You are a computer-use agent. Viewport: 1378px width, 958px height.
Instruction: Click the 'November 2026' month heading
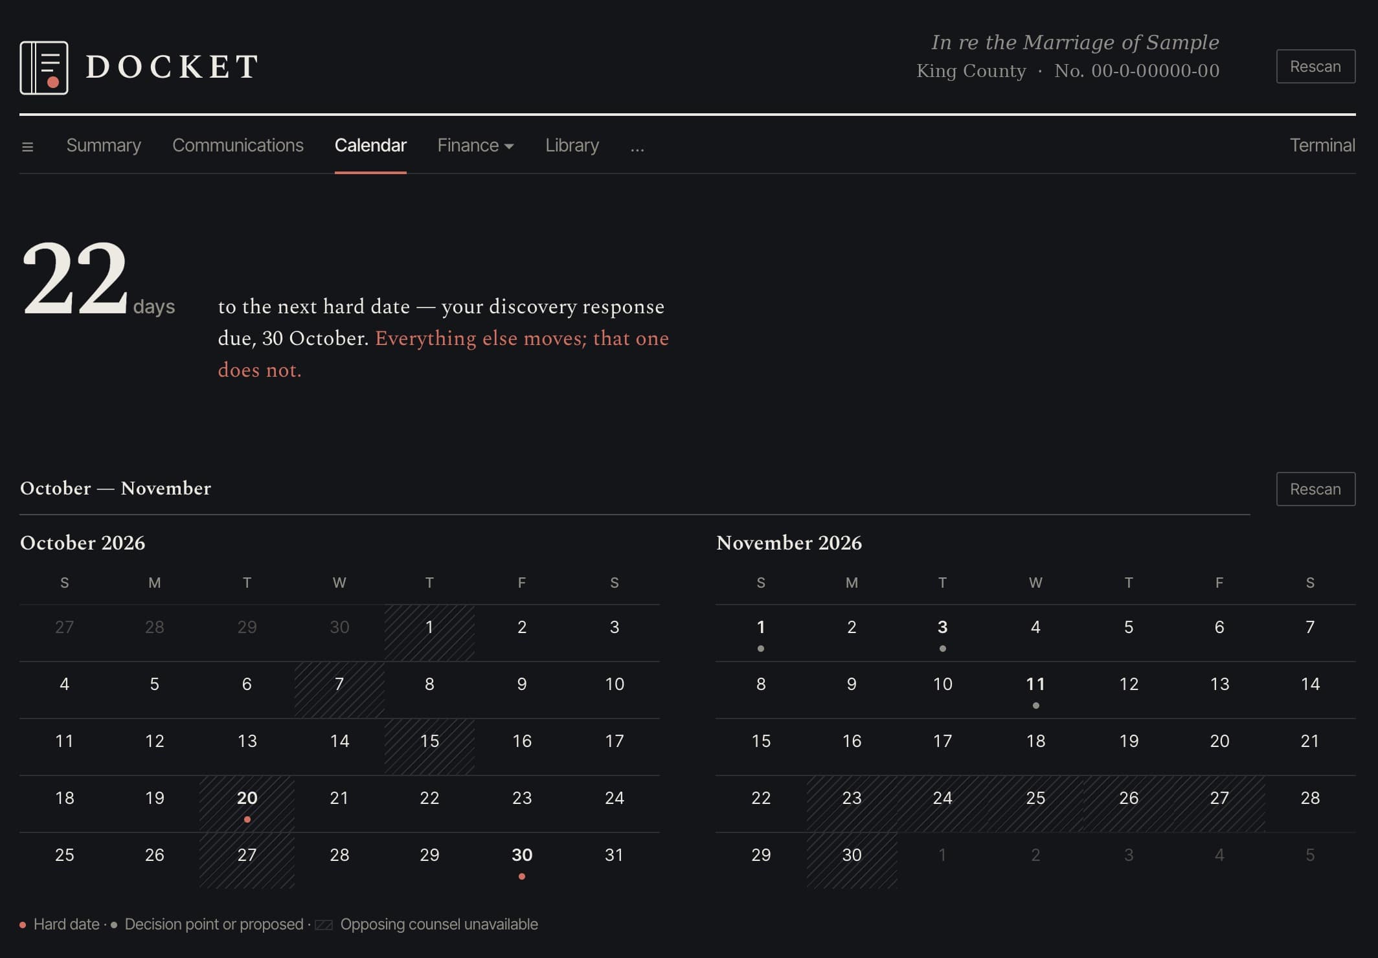pyautogui.click(x=789, y=542)
